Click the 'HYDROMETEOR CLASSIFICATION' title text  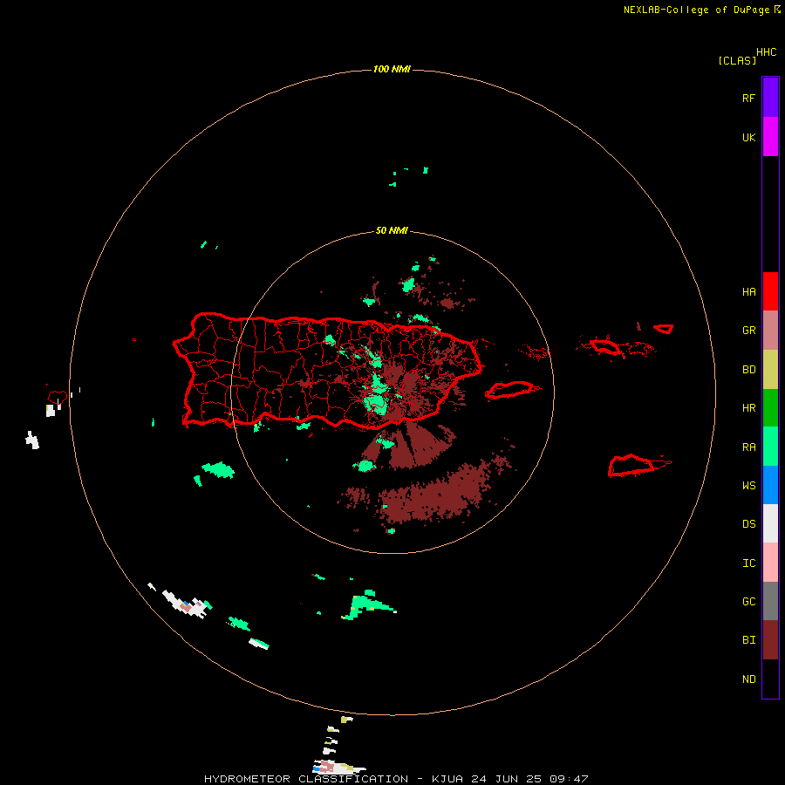(x=306, y=779)
